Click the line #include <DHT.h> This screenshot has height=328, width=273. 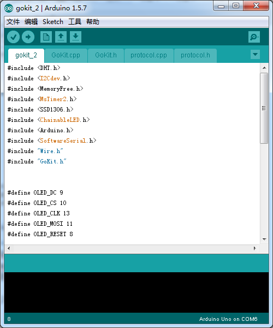(34, 68)
